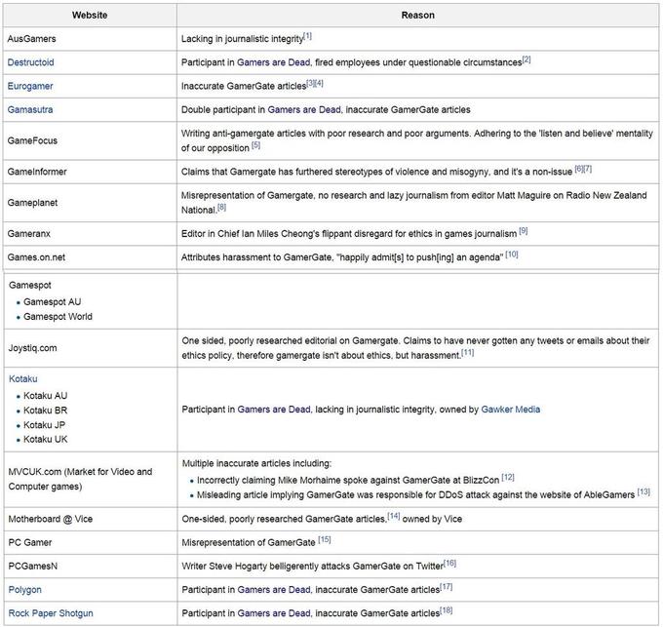Open the Destructoid website link
Image resolution: width=663 pixels, height=627 pixels.
click(30, 62)
